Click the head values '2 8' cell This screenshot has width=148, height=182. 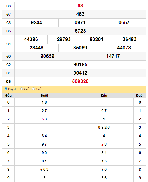pos(104,144)
